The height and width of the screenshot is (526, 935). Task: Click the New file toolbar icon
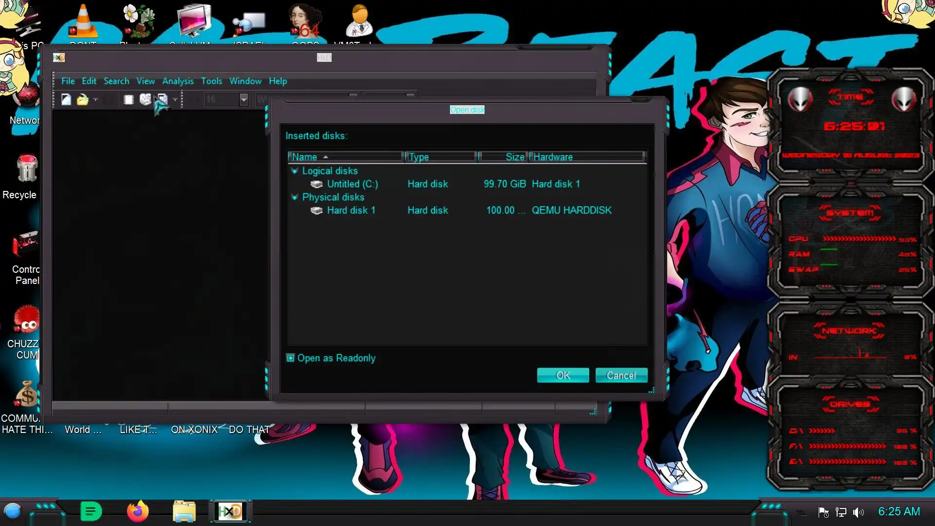point(66,100)
